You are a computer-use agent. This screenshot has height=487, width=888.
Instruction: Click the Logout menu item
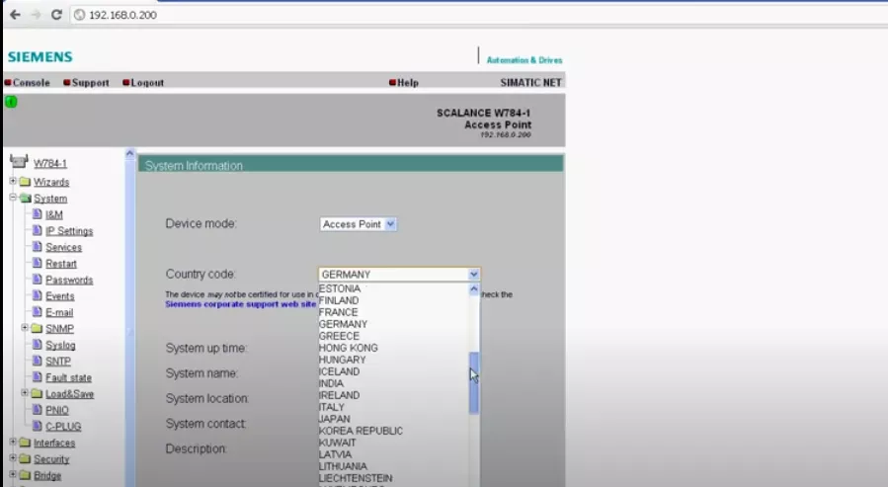(147, 83)
